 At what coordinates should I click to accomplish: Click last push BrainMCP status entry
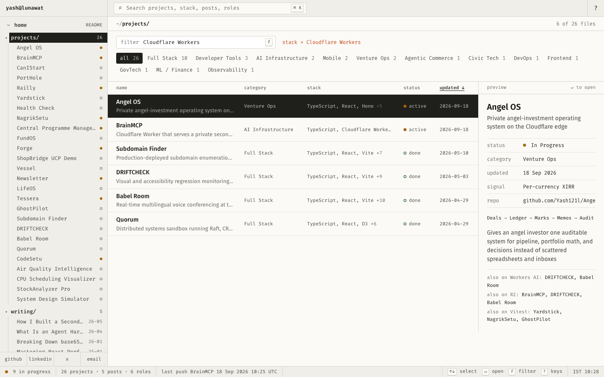point(219,372)
